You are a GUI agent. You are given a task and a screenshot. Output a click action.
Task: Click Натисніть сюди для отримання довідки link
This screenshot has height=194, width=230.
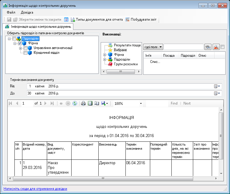(x=35, y=189)
